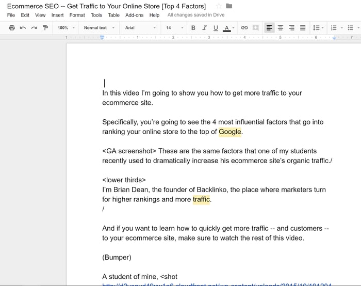Viewport: 361px width, 286px height.
Task: Toggle underline formatting
Action: point(215,28)
